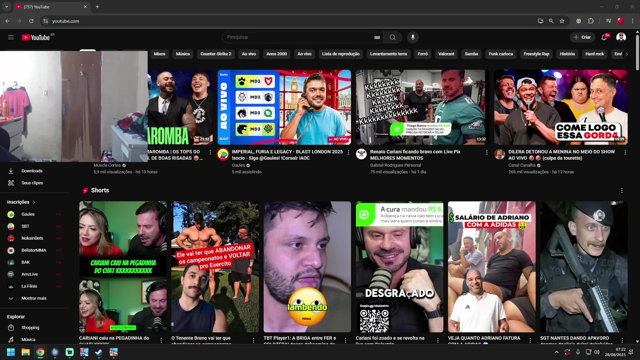Click the search magnifier button
The width and height of the screenshot is (640, 360).
392,37
